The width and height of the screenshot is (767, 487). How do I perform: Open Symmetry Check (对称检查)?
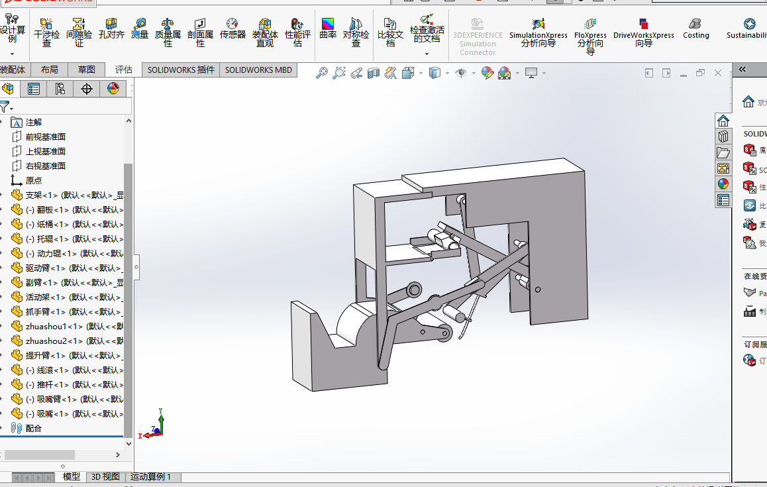[x=356, y=32]
